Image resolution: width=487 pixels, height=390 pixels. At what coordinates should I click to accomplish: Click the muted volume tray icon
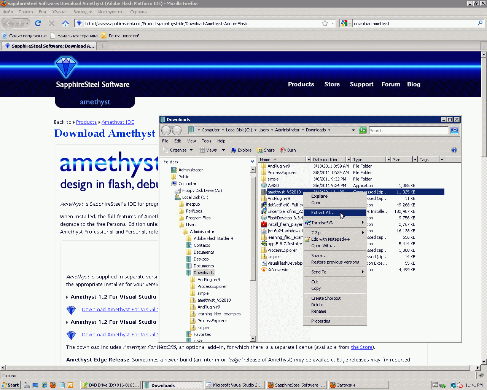pos(460,385)
